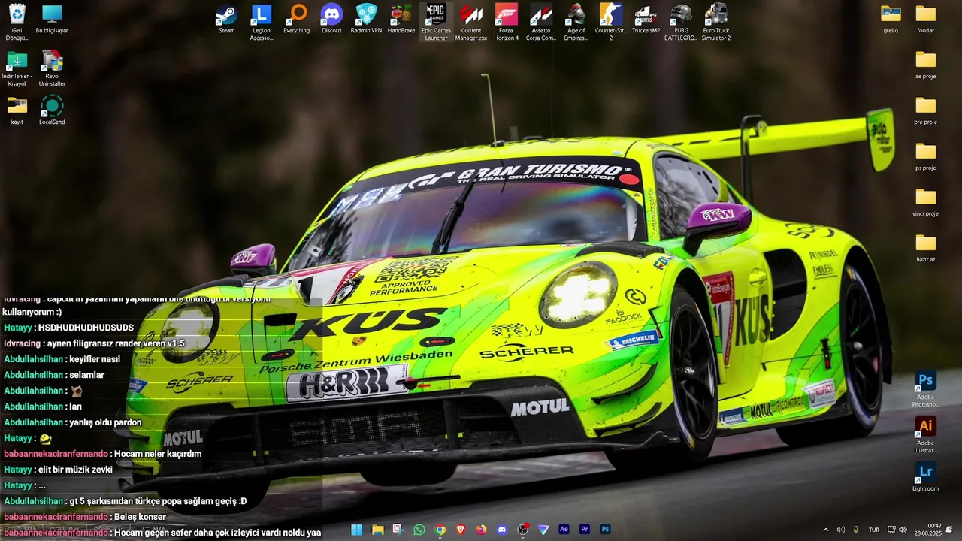Select the Lightroom desktop shortcut
This screenshot has height=541, width=962.
pos(926,477)
